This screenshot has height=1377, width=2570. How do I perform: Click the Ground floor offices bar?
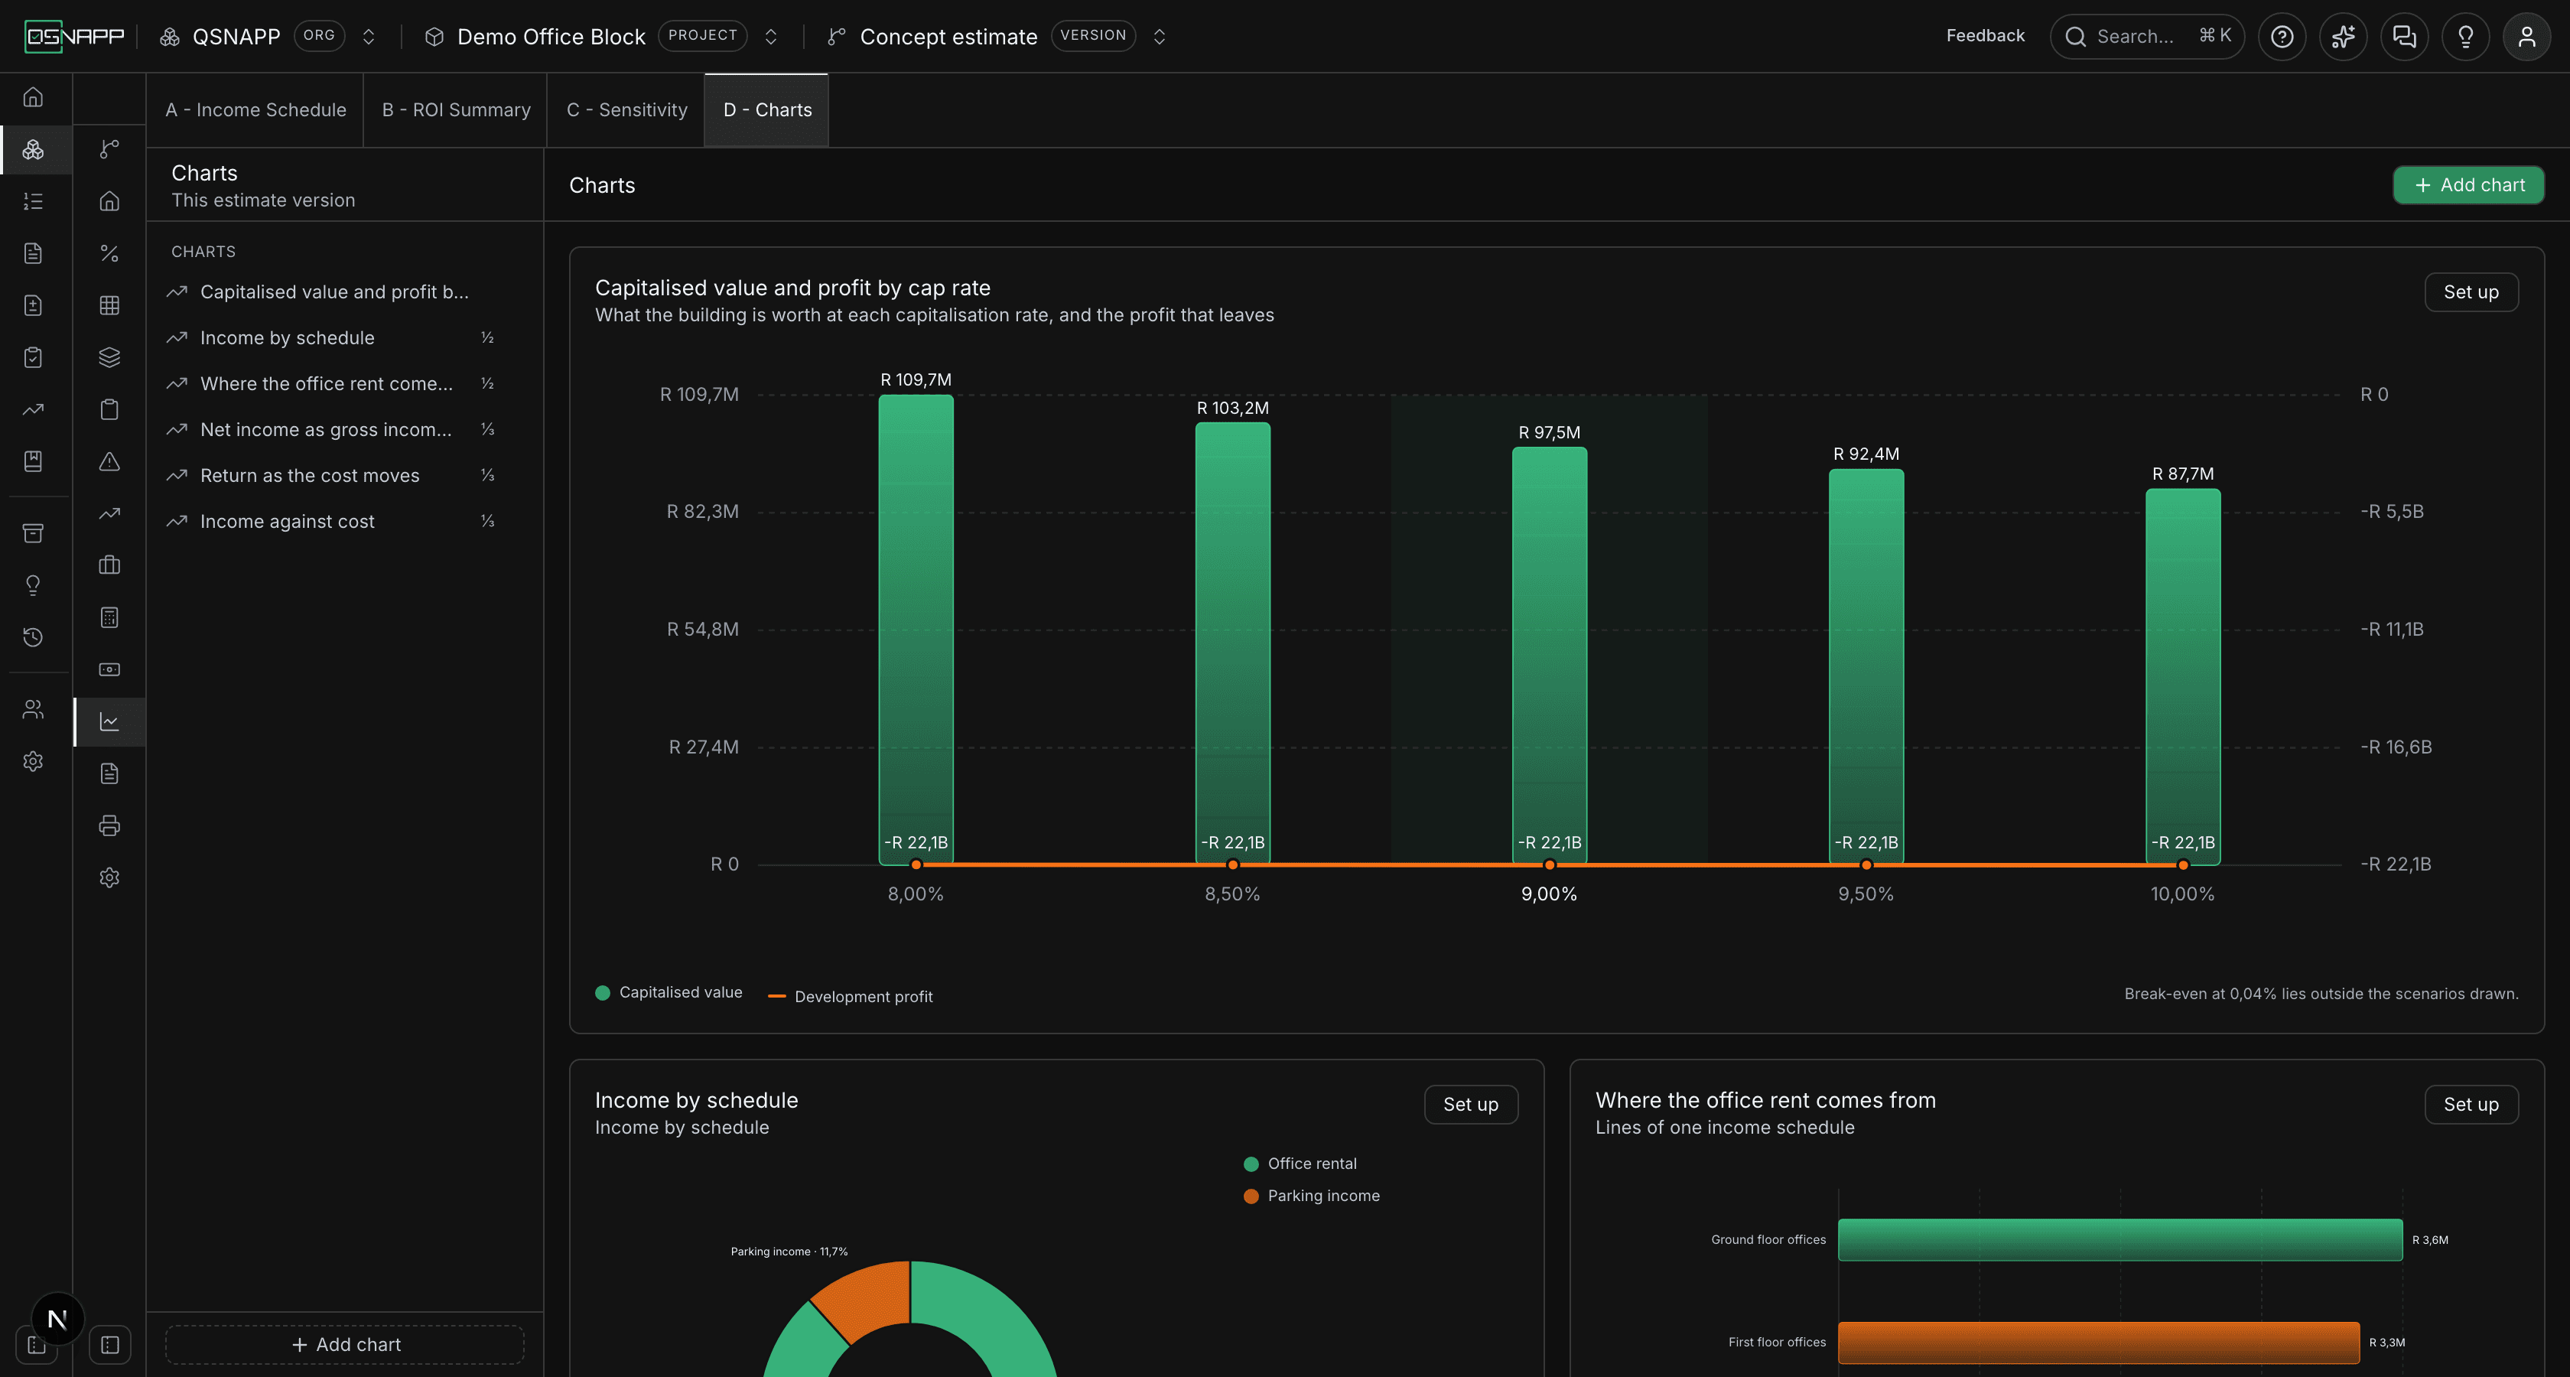pos(2120,1240)
